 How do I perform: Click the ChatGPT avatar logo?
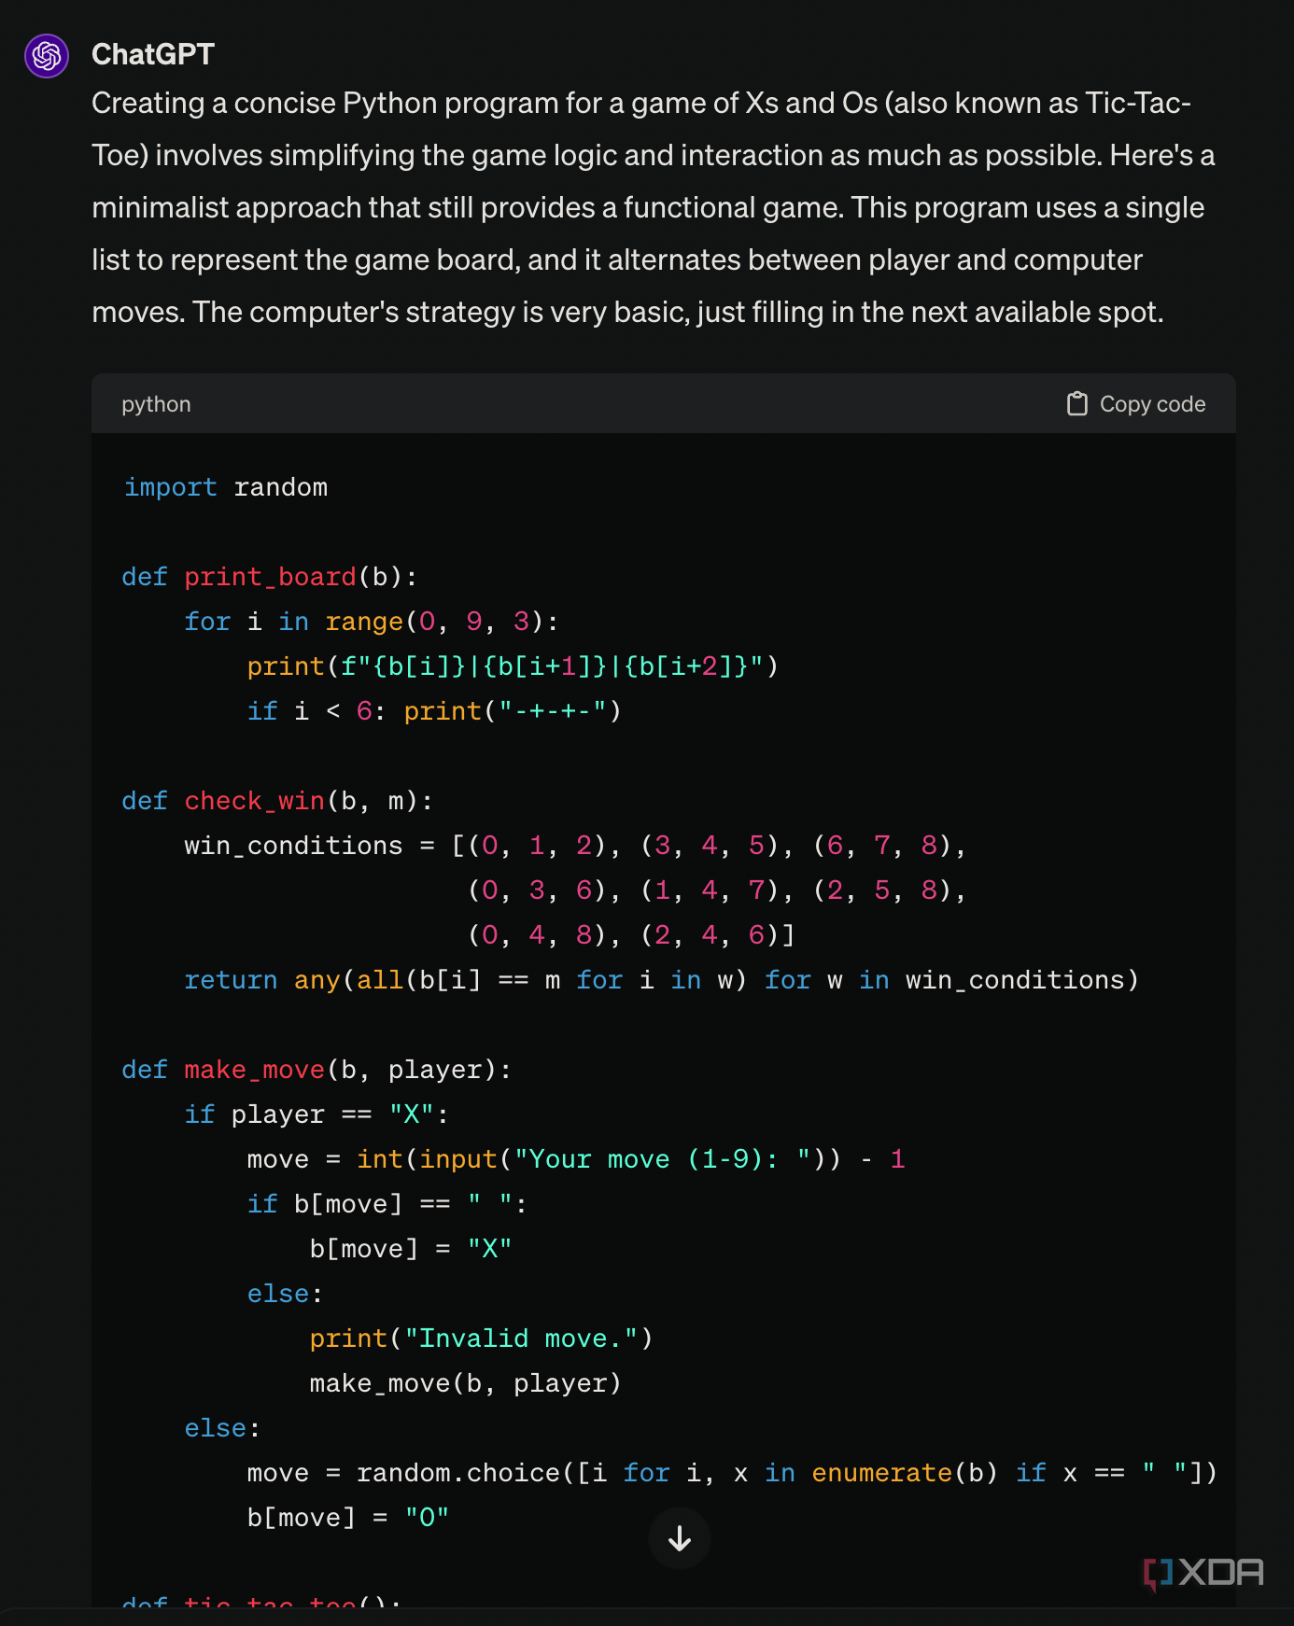[47, 56]
